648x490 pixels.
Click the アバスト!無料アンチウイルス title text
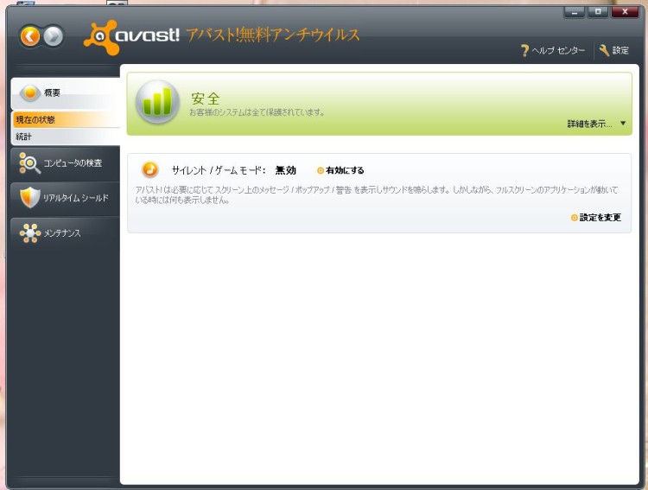point(273,35)
